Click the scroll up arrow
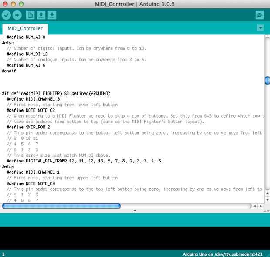Screen dimensions: 270x257 coord(267,193)
